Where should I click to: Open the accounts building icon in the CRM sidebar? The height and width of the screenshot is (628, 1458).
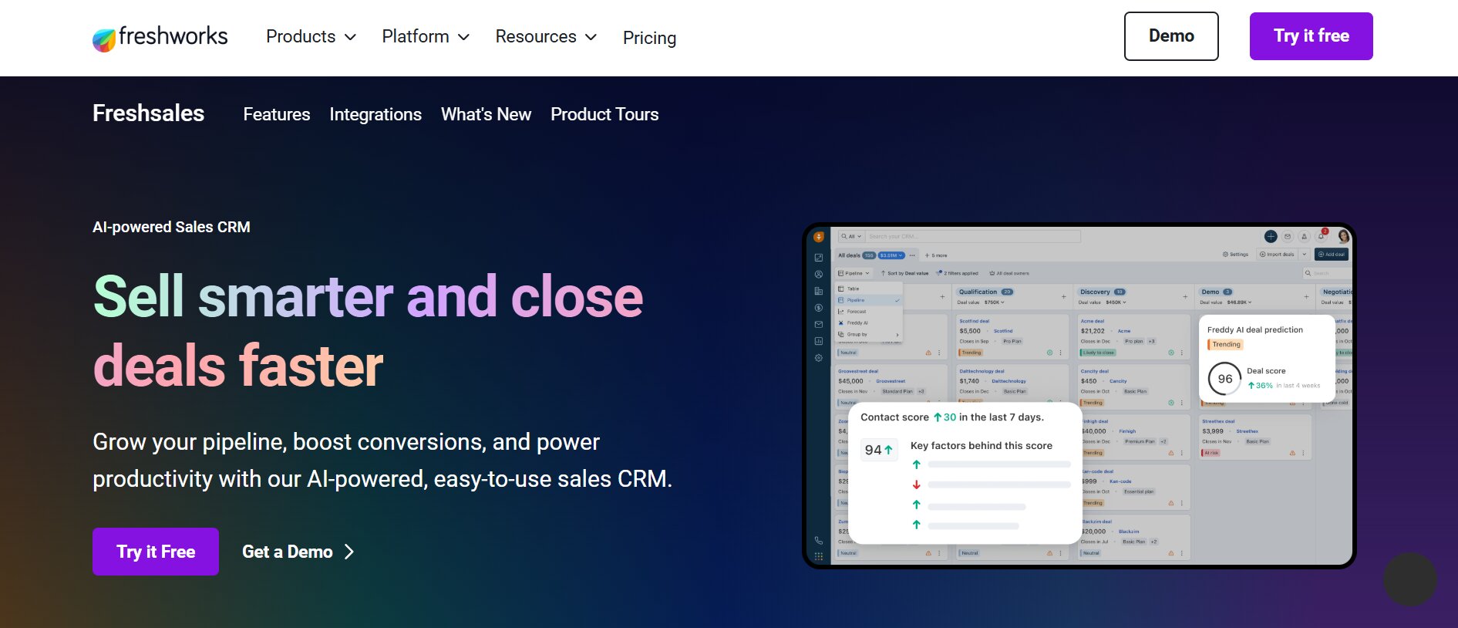point(819,291)
